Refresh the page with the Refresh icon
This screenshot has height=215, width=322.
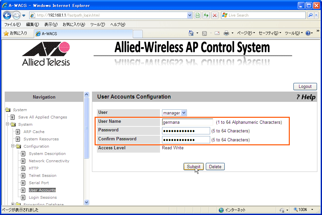point(206,15)
